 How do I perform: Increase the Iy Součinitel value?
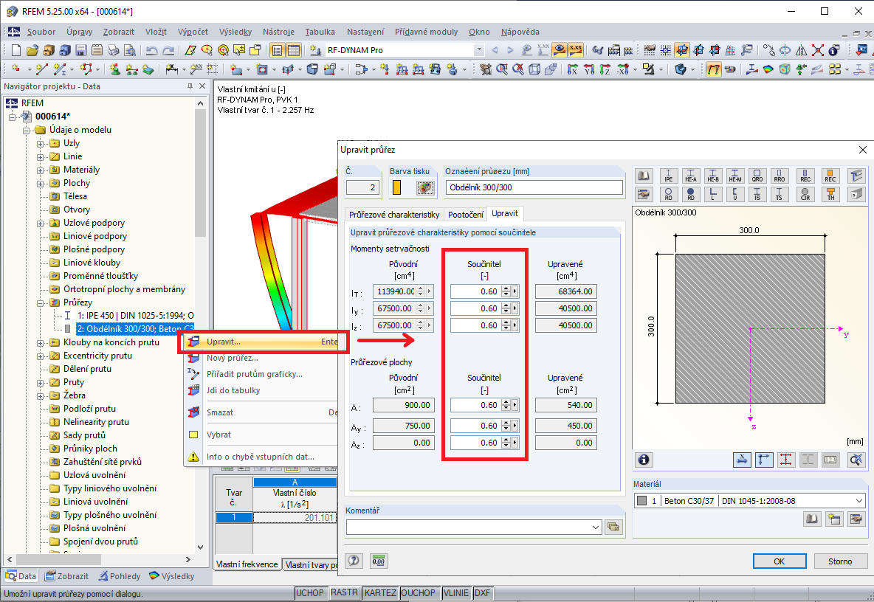(x=506, y=305)
